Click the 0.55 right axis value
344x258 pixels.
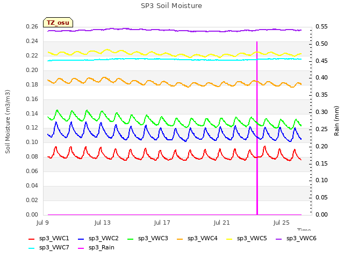[x=321, y=27]
